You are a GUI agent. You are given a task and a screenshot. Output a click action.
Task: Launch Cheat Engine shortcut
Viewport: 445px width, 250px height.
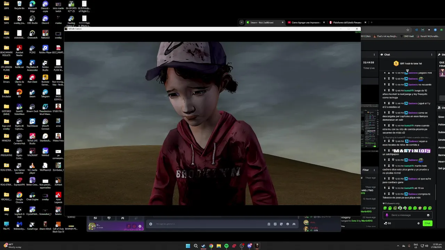tap(32, 196)
